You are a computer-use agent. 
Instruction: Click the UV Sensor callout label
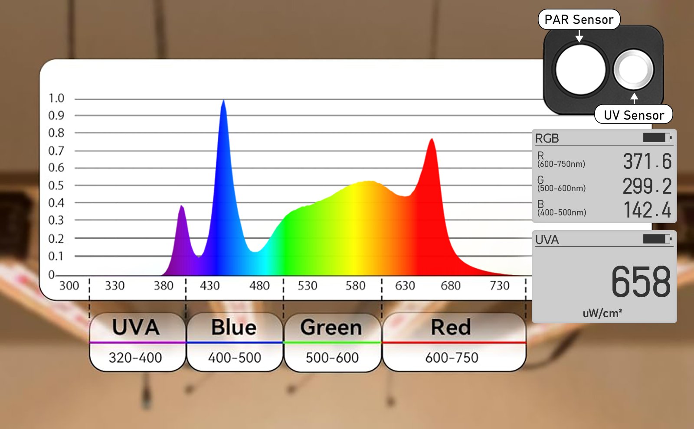coord(633,115)
